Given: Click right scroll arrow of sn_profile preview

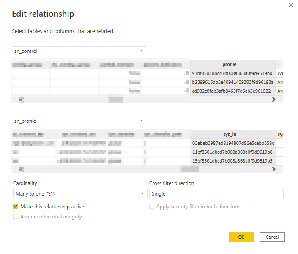Looking at the screenshot, I should point(273,169).
